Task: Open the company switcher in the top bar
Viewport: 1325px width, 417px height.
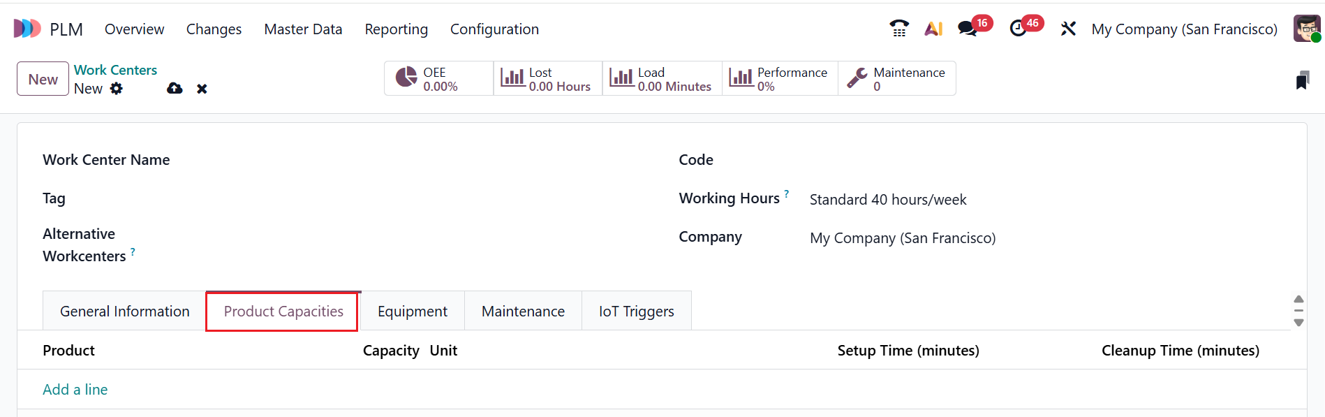Action: (1184, 29)
